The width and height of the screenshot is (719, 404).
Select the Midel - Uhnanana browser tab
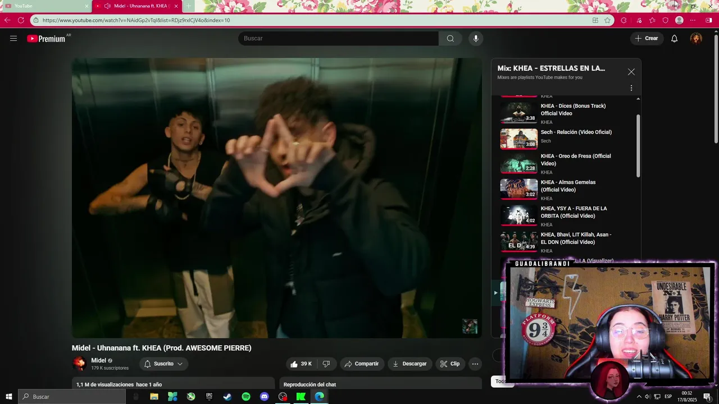pos(138,6)
